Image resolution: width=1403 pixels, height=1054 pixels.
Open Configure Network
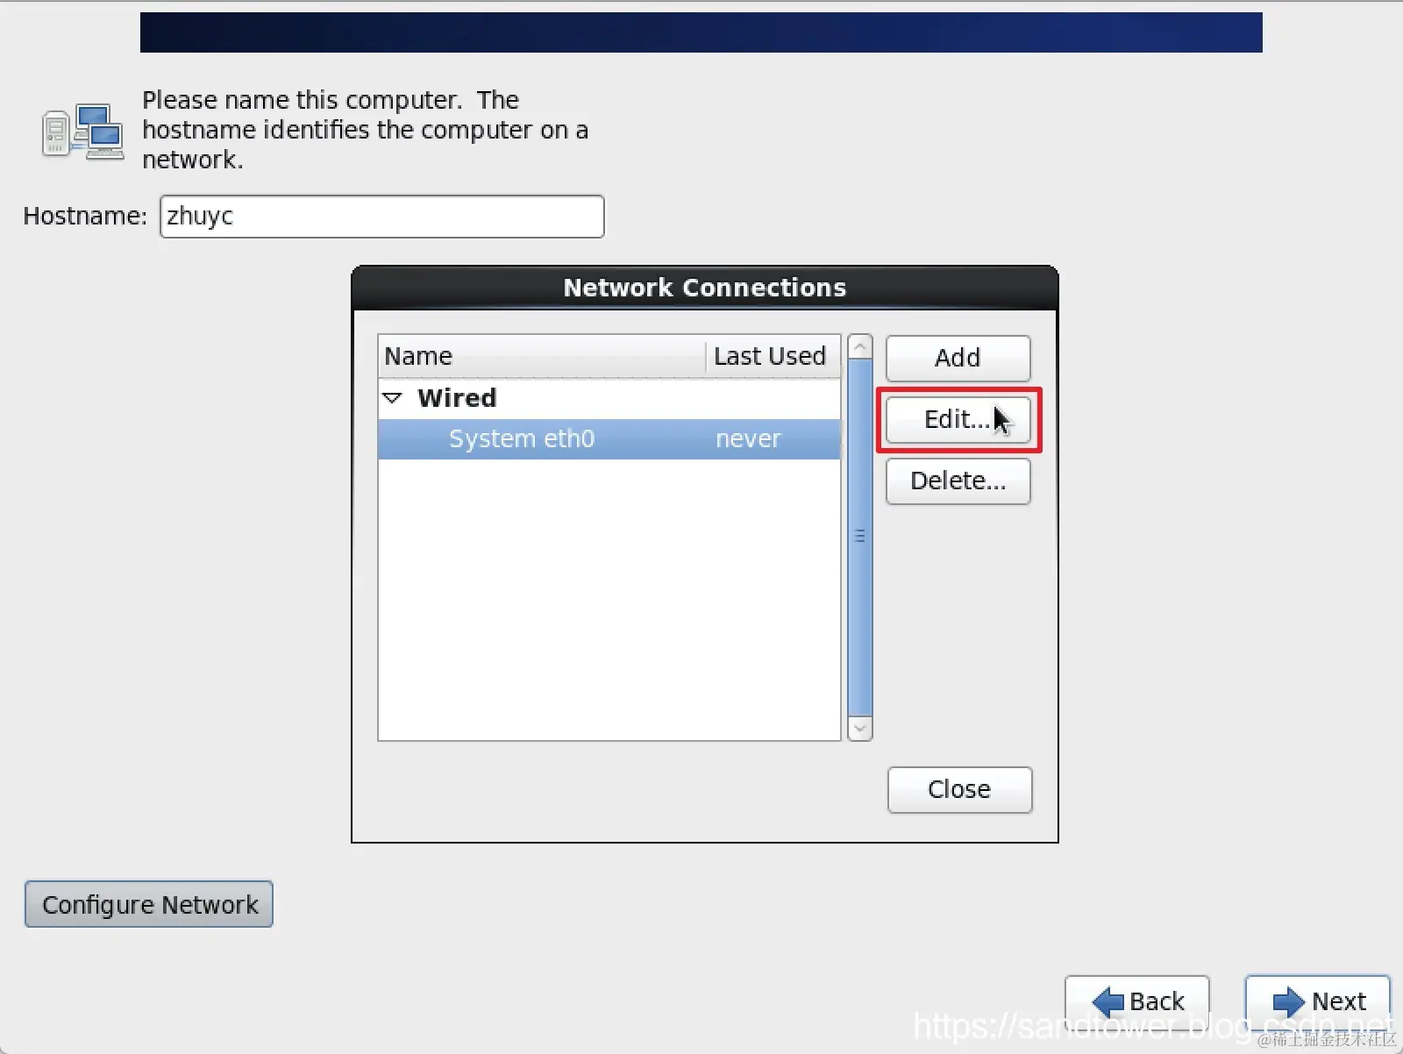point(149,904)
